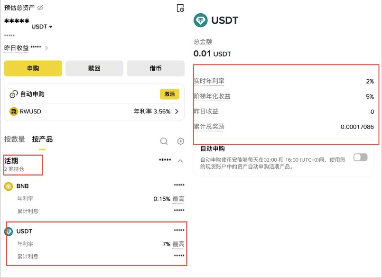Image resolution: width=382 pixels, height=278 pixels.
Task: Click the hexagon settings icon
Action: [x=180, y=141]
